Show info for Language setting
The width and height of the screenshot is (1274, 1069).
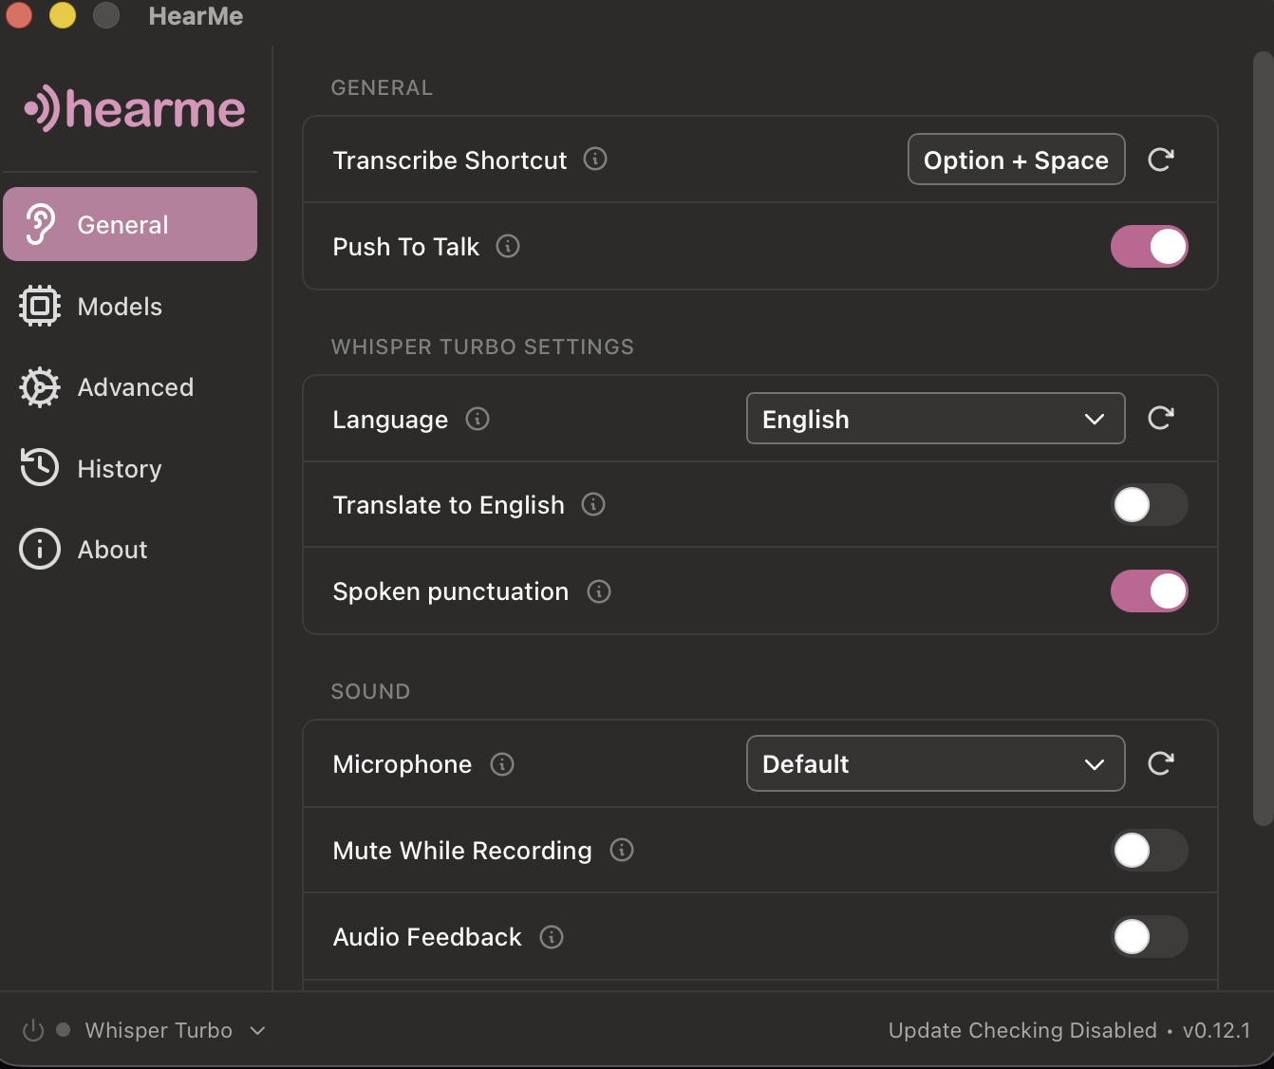478,419
